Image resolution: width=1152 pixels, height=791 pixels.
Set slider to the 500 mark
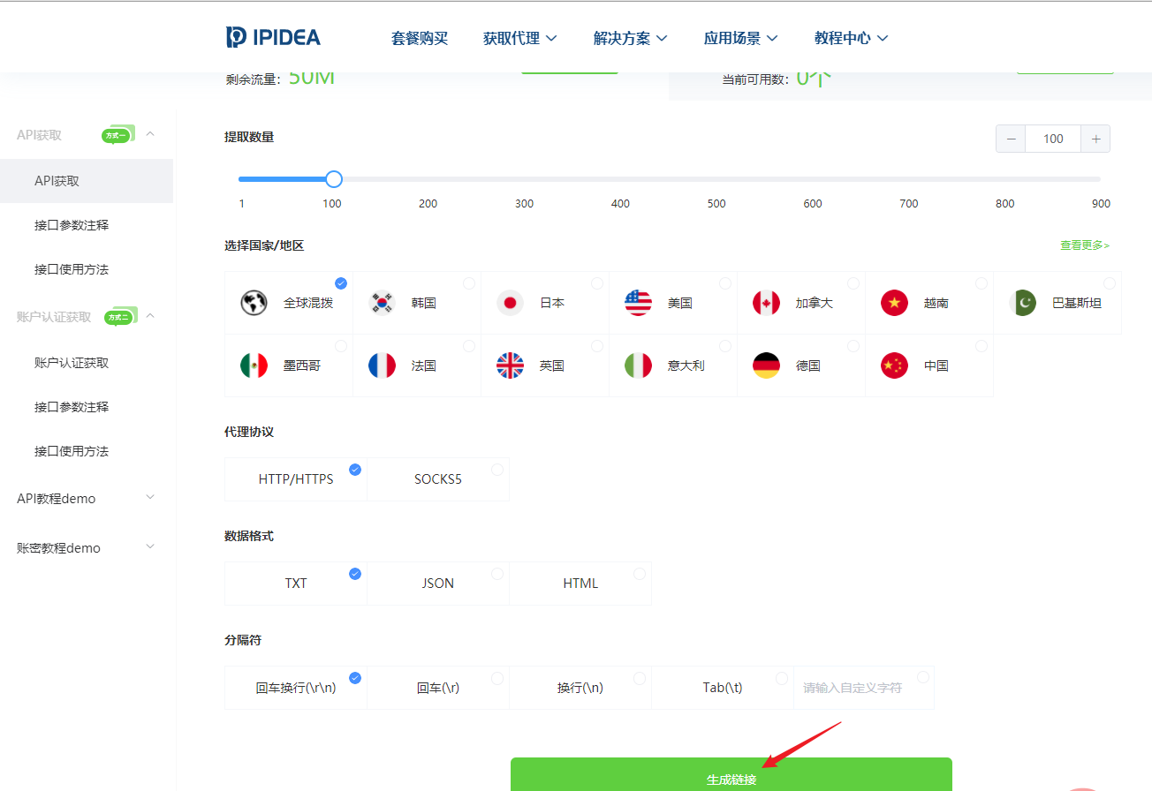[x=716, y=179]
